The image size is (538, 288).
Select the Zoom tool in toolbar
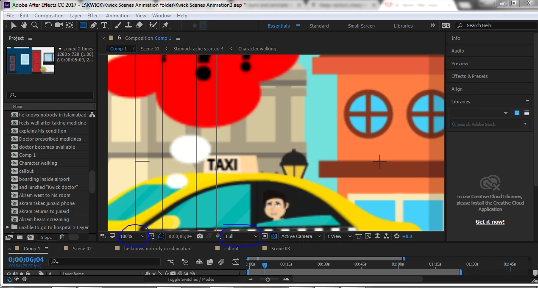(x=35, y=25)
